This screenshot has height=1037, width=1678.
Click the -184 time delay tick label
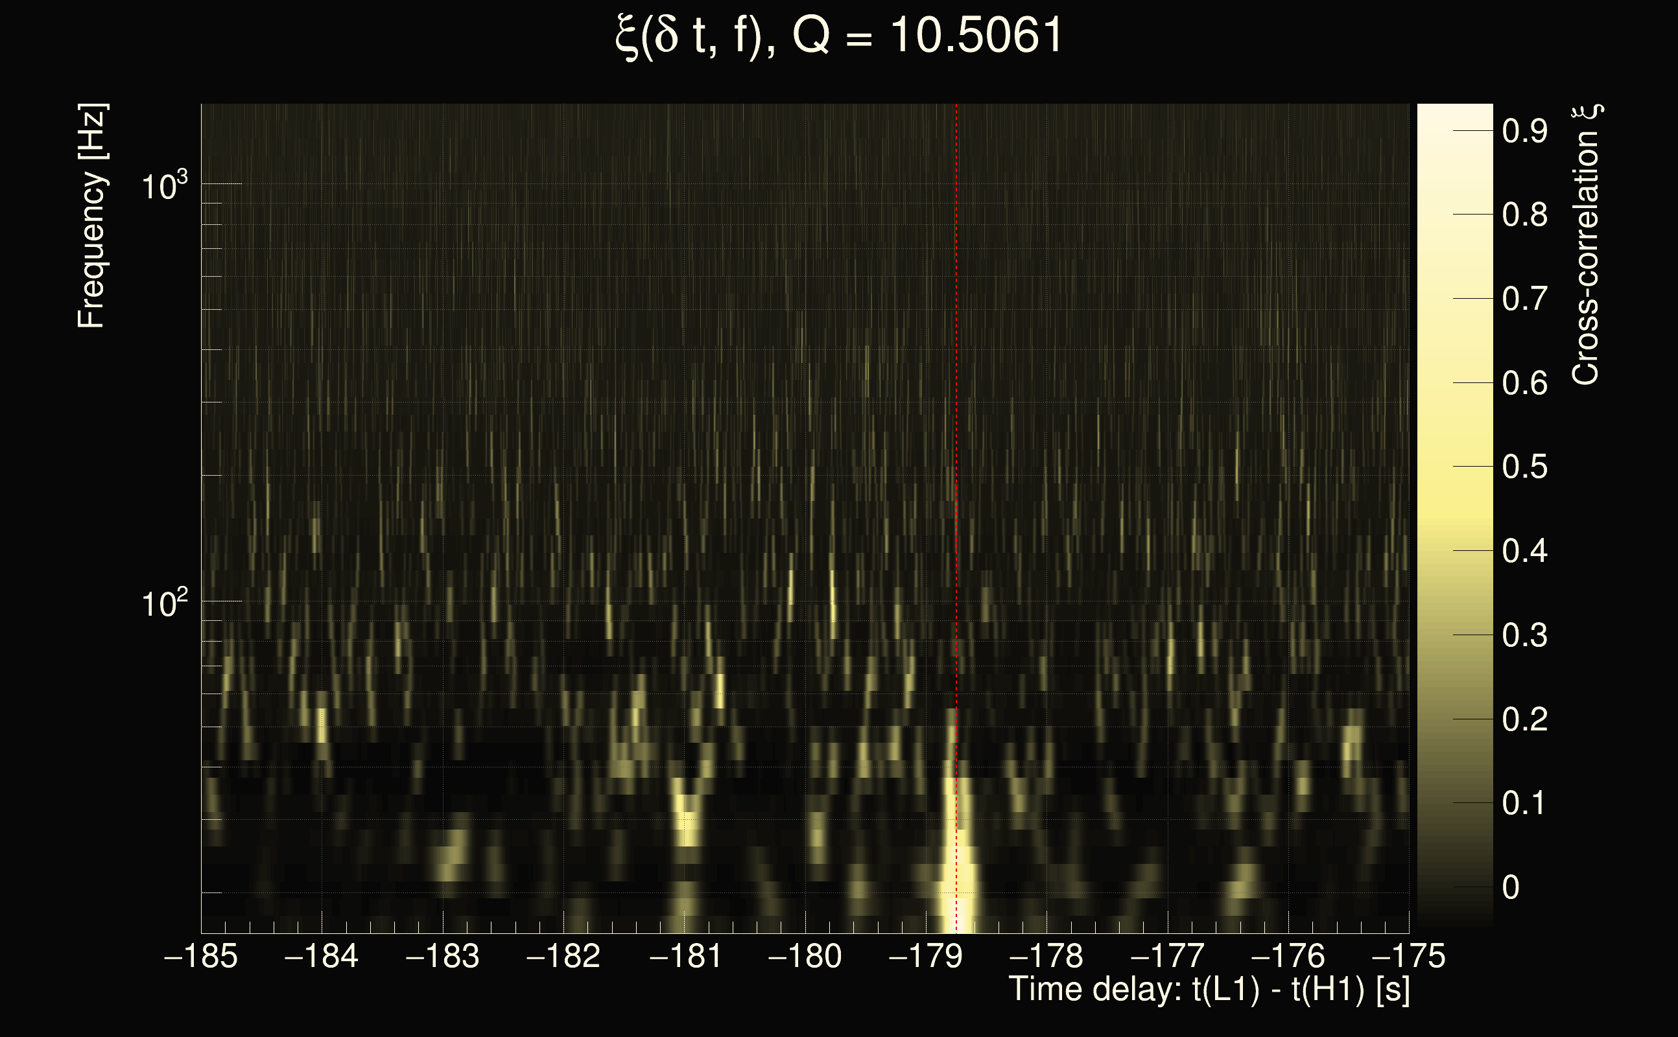point(321,956)
